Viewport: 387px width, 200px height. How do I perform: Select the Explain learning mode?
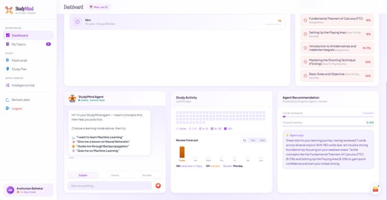pyautogui.click(x=83, y=175)
